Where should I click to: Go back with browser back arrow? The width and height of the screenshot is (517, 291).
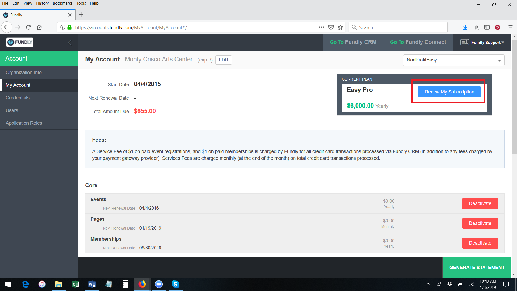[x=7, y=27]
